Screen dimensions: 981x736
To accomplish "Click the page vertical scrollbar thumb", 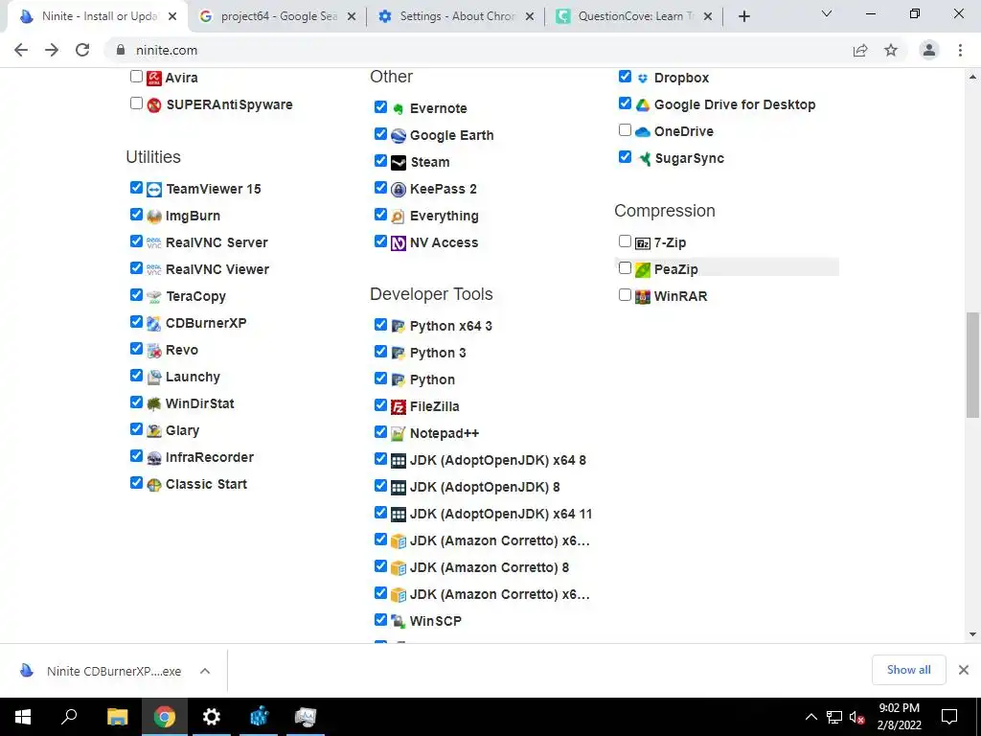I will coord(972,365).
